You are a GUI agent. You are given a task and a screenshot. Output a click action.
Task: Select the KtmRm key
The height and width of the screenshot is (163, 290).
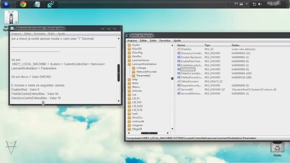pyautogui.click(x=137, y=56)
